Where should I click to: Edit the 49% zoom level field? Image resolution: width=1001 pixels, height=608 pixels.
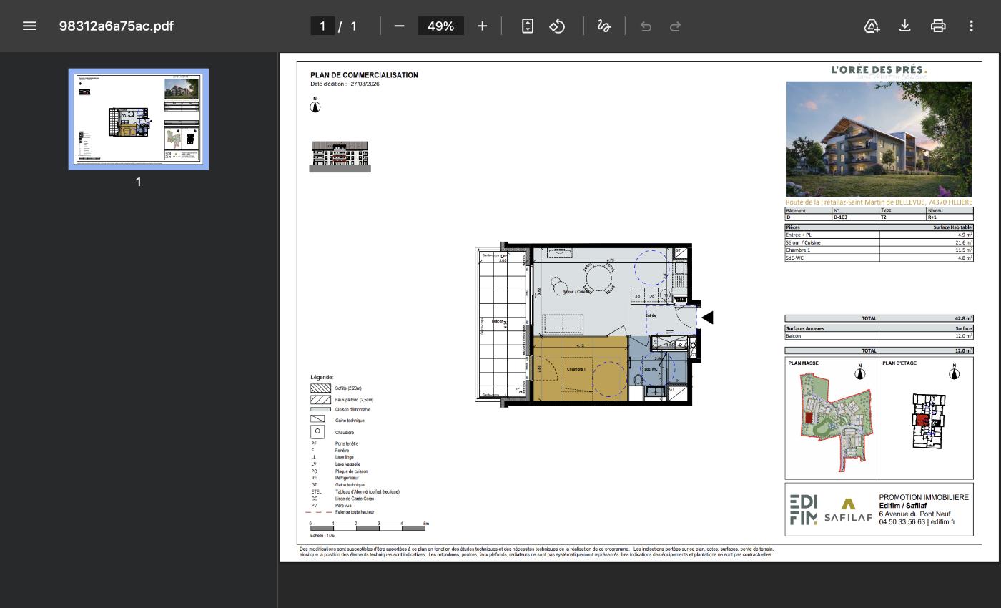[x=440, y=26]
